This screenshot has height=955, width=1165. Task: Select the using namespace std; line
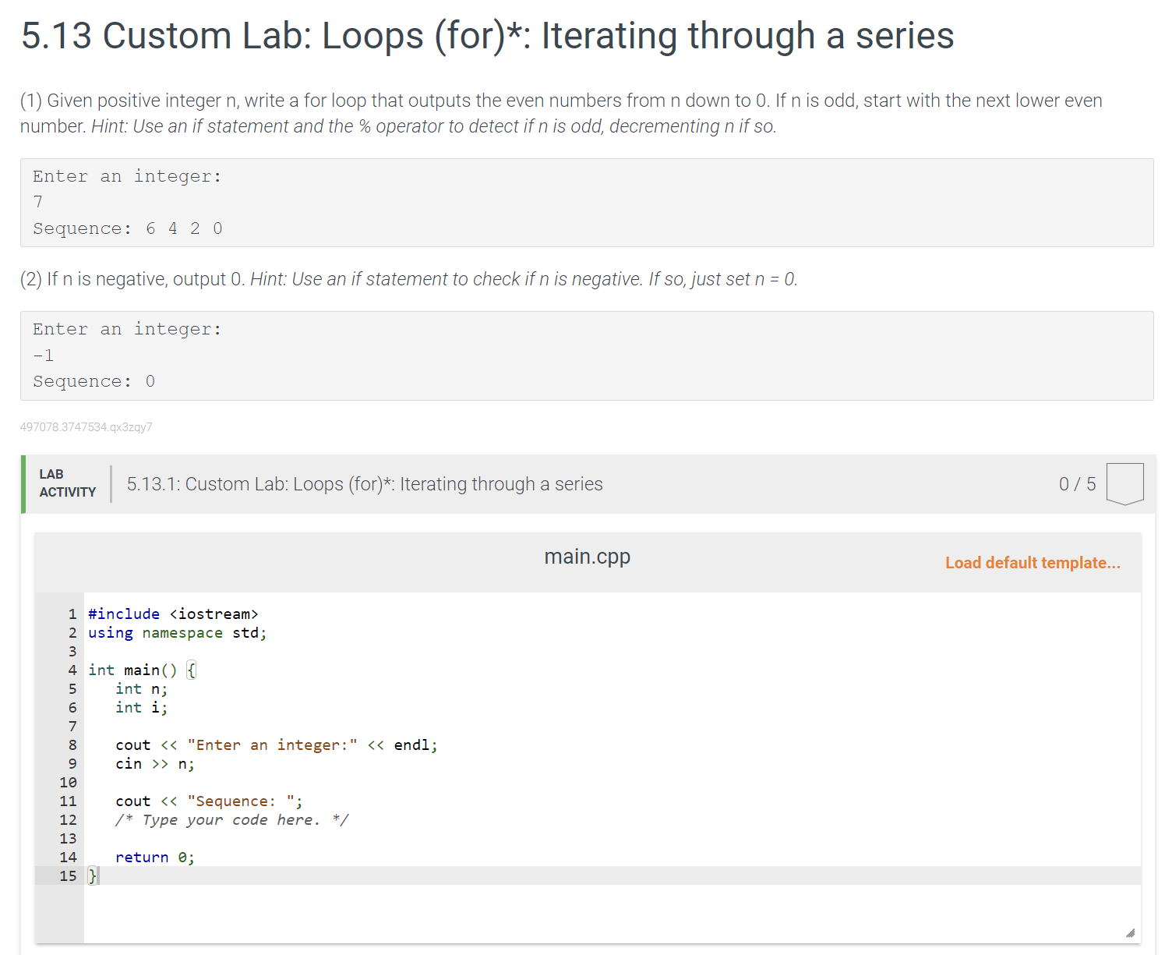(x=177, y=632)
